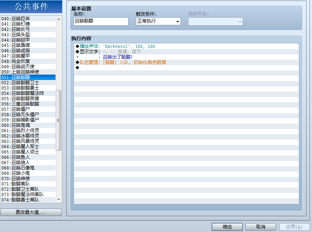Select the 显示文字 command line
The width and height of the screenshot is (312, 232).
[x=186, y=52]
